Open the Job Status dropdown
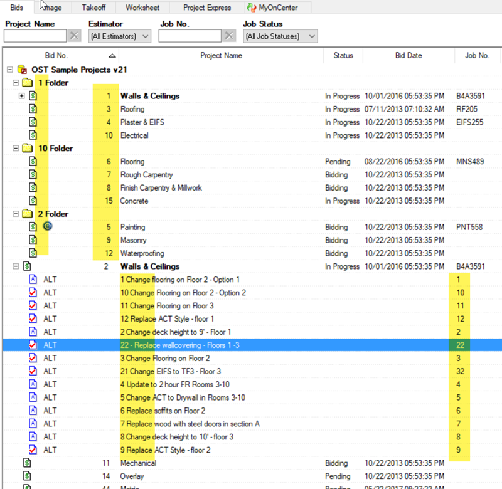Viewport: 502px width, 489px height. click(280, 36)
